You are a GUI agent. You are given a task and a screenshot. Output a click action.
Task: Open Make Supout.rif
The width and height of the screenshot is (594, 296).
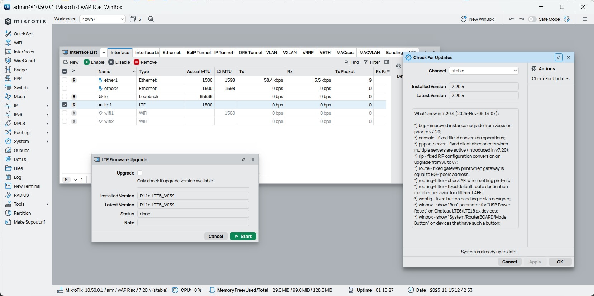click(29, 222)
